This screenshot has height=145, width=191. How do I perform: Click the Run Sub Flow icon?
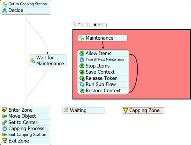click(82, 84)
